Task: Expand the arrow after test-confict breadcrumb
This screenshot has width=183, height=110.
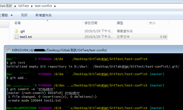Action: (55, 6)
